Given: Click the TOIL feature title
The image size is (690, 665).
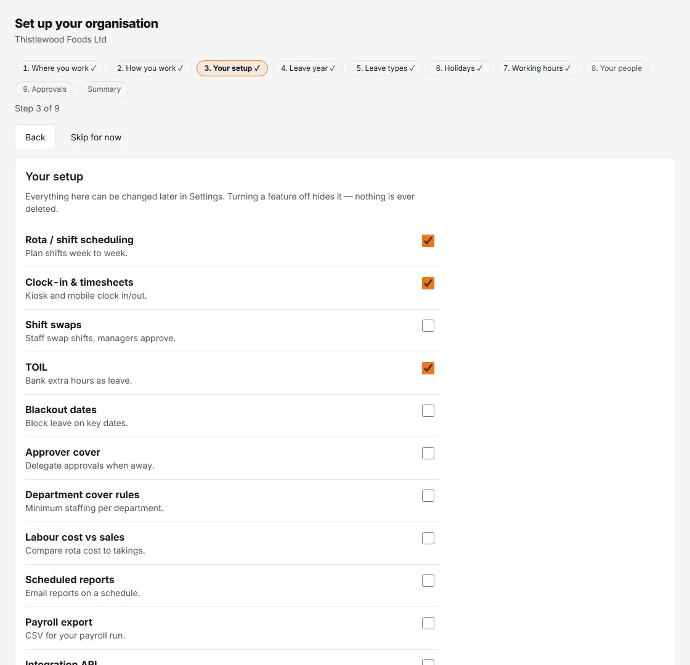Looking at the screenshot, I should 36,367.
